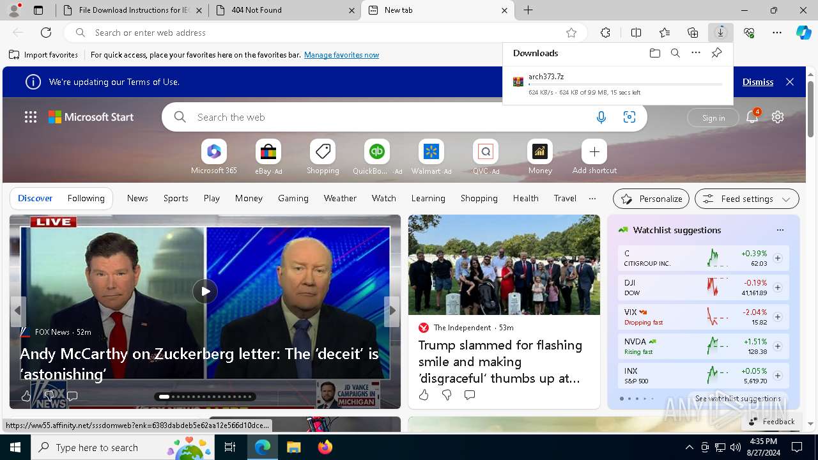Open downloads folder in Downloads panel
Image resolution: width=818 pixels, height=460 pixels.
(x=655, y=53)
